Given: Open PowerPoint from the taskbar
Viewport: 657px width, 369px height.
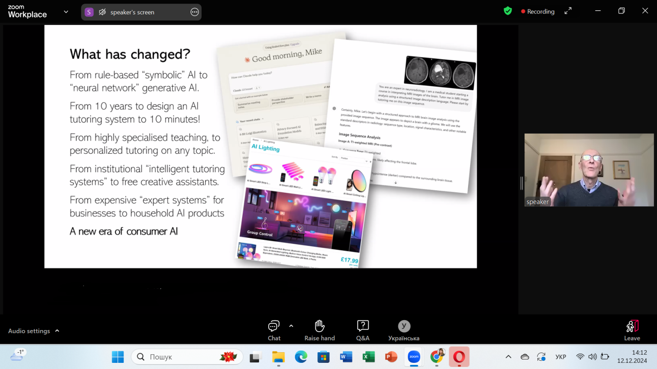Looking at the screenshot, I should point(391,357).
